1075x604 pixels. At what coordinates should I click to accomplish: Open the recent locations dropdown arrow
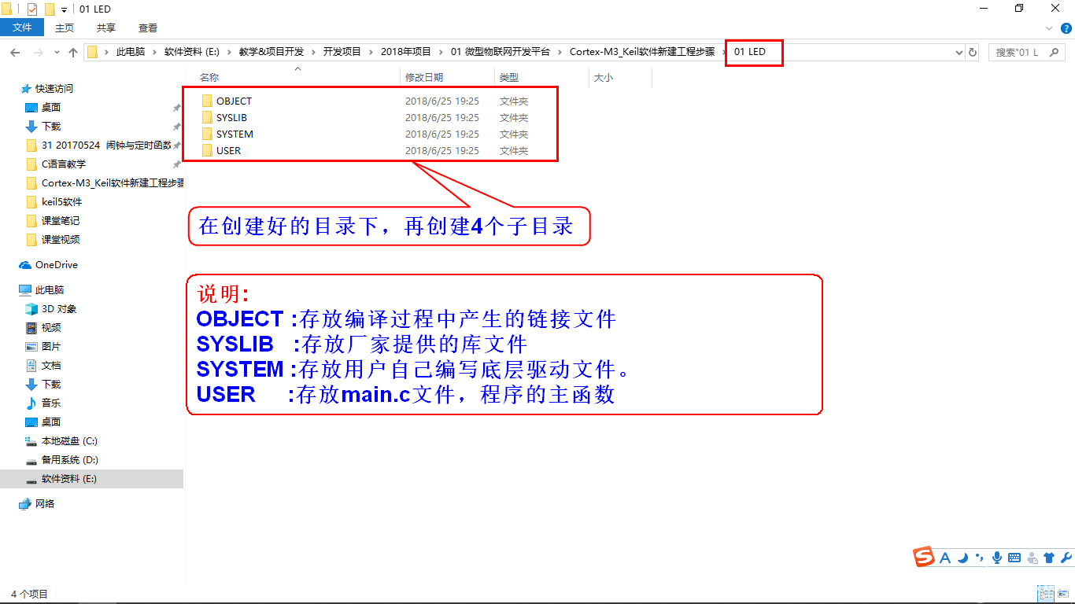[56, 52]
